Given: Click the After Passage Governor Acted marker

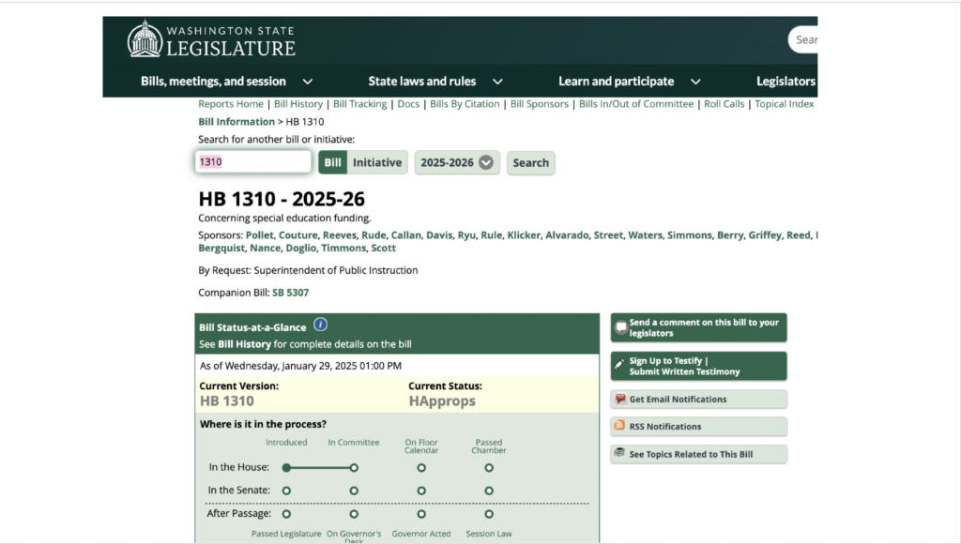Looking at the screenshot, I should [421, 514].
